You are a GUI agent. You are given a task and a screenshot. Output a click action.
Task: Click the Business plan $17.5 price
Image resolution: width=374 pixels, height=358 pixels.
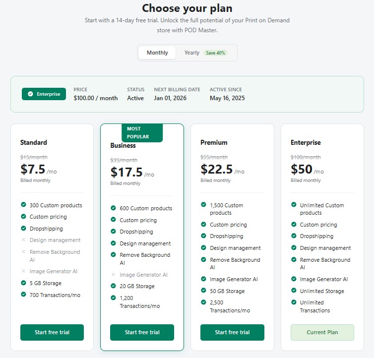(127, 172)
